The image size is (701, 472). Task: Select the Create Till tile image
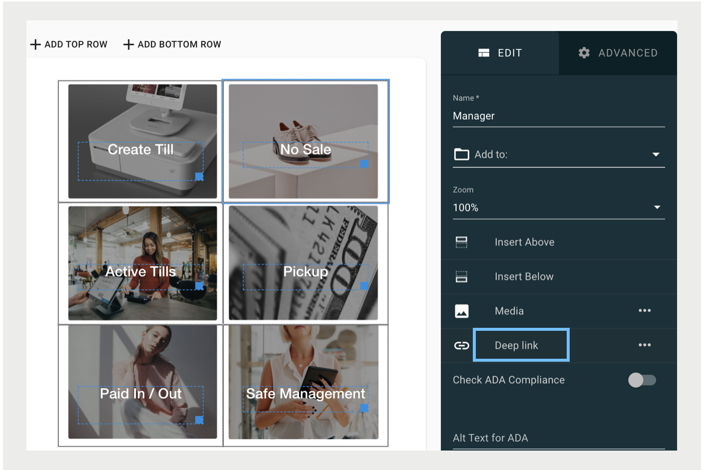point(143,141)
